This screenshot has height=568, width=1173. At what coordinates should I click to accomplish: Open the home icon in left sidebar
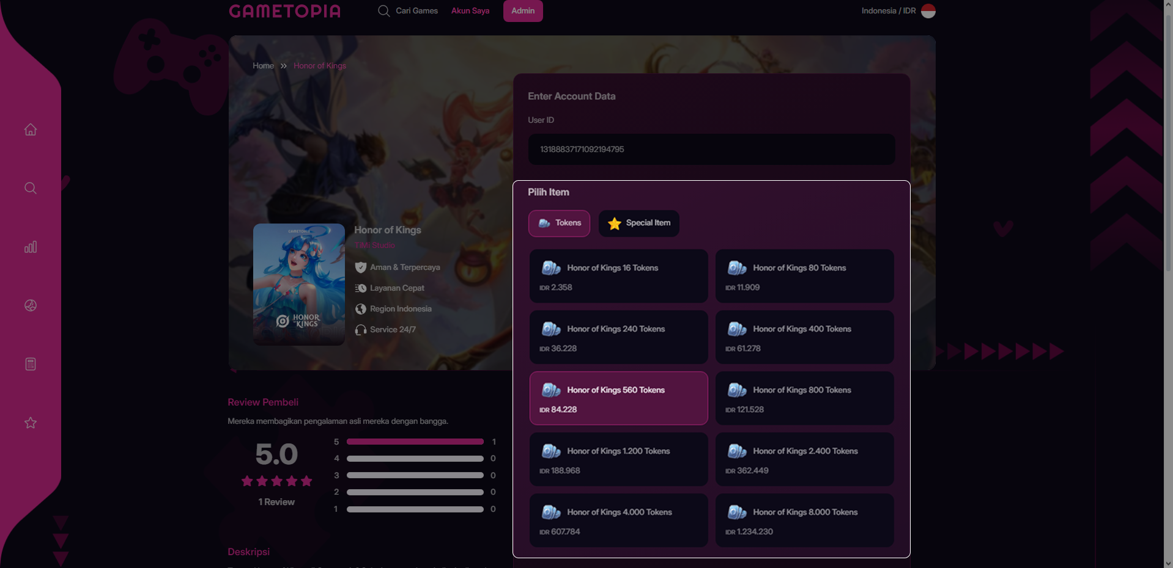(31, 129)
